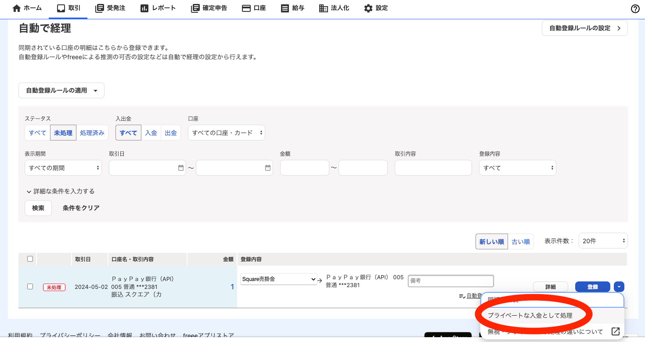
Task: Select the 未処理 status filter
Action: (x=63, y=132)
